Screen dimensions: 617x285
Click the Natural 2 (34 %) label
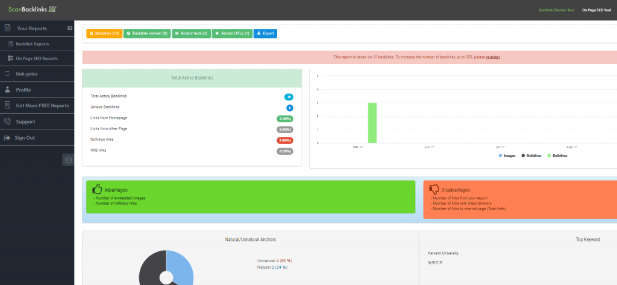[x=272, y=268]
